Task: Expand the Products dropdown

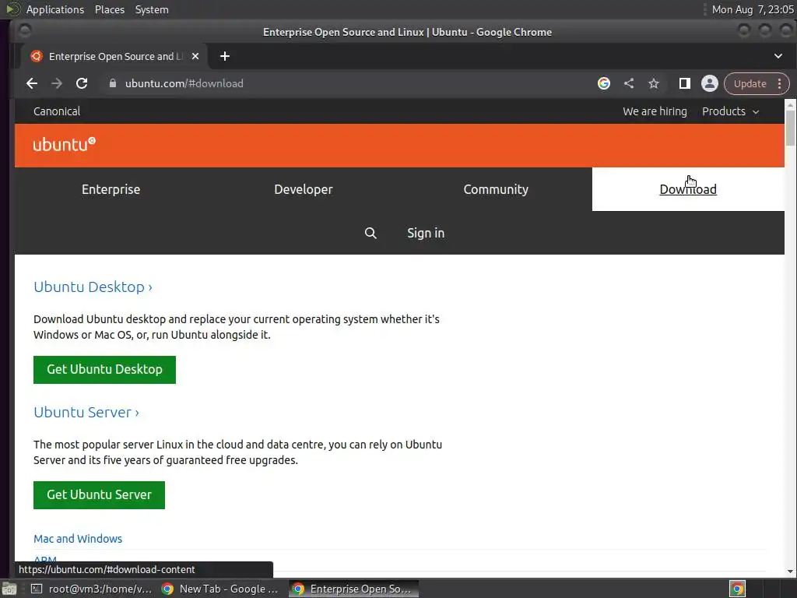Action: click(730, 111)
